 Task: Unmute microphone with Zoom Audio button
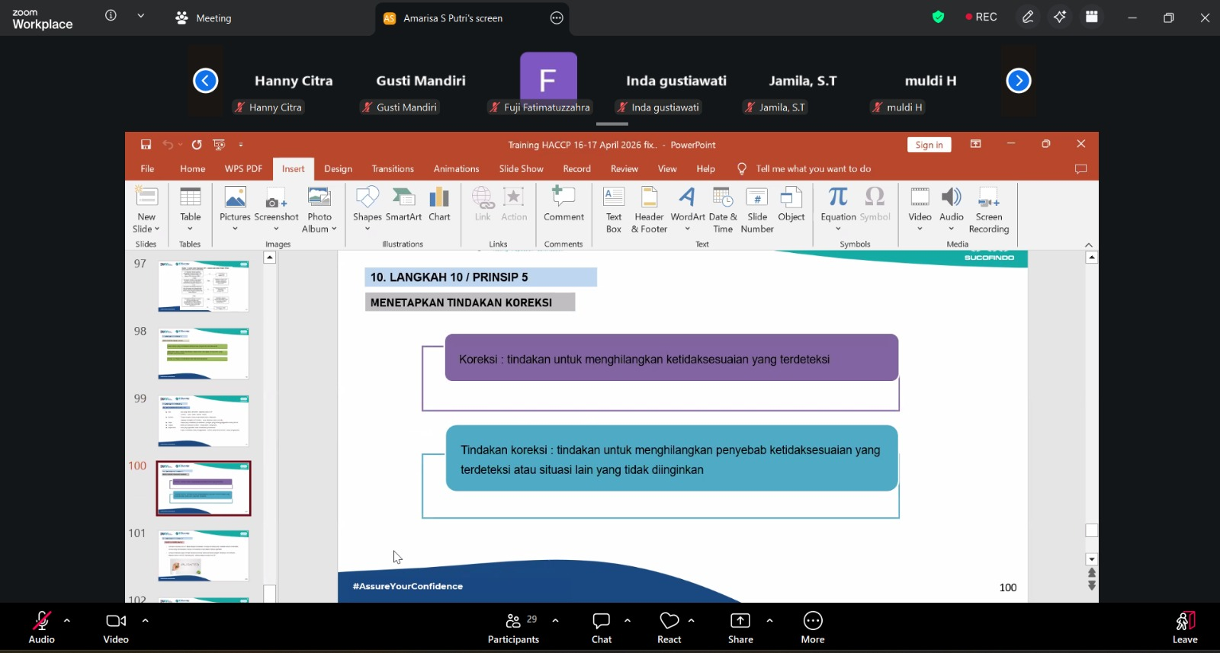[42, 628]
